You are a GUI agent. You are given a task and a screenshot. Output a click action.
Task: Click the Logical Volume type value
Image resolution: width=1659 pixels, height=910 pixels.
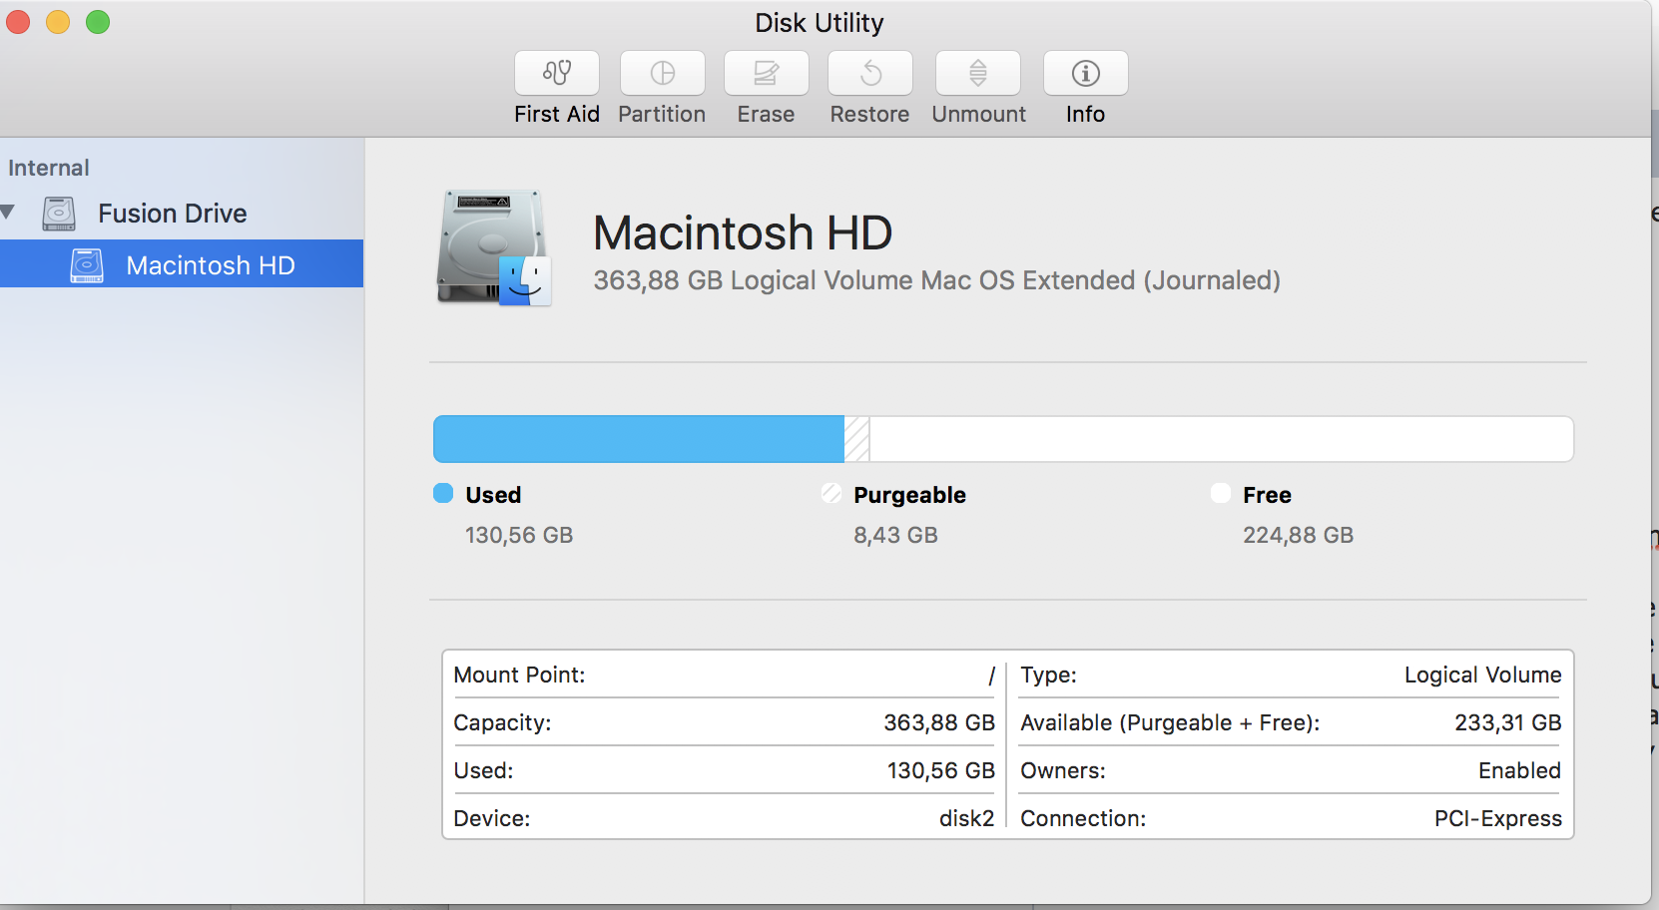[1482, 675]
